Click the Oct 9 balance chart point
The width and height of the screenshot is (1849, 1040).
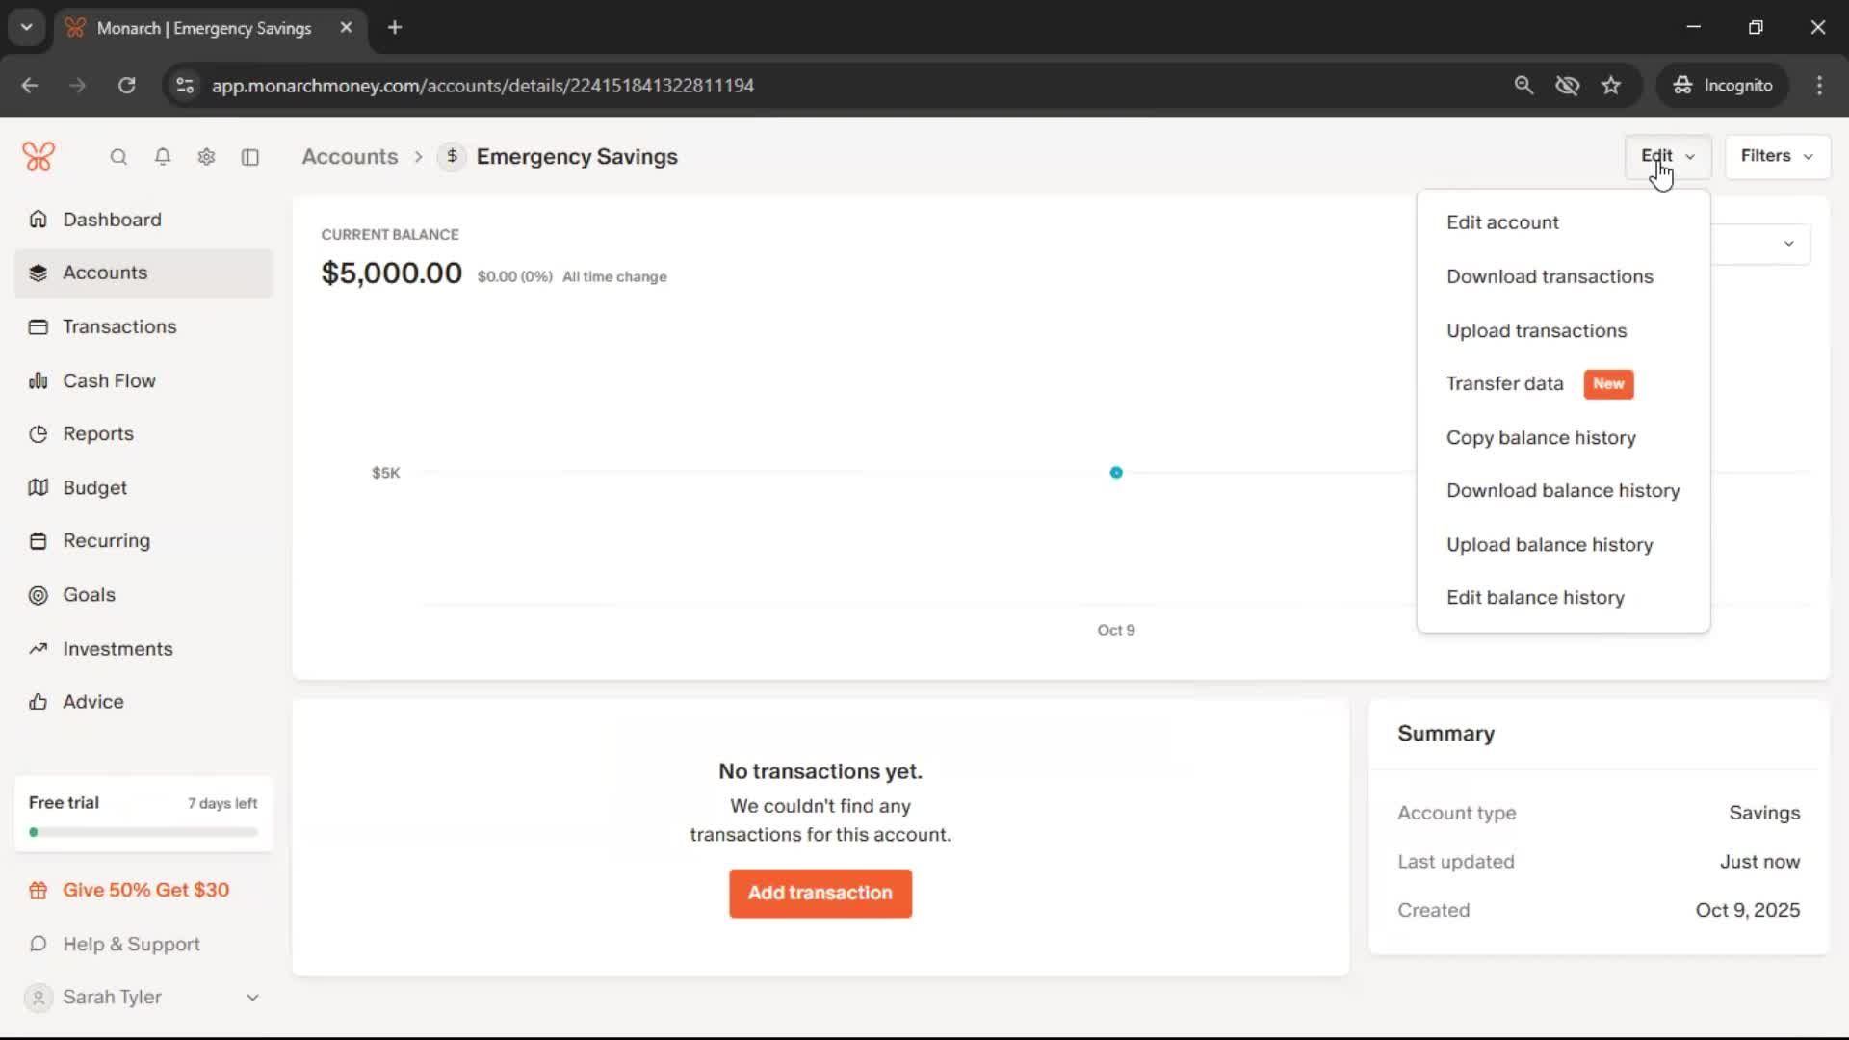1116,473
